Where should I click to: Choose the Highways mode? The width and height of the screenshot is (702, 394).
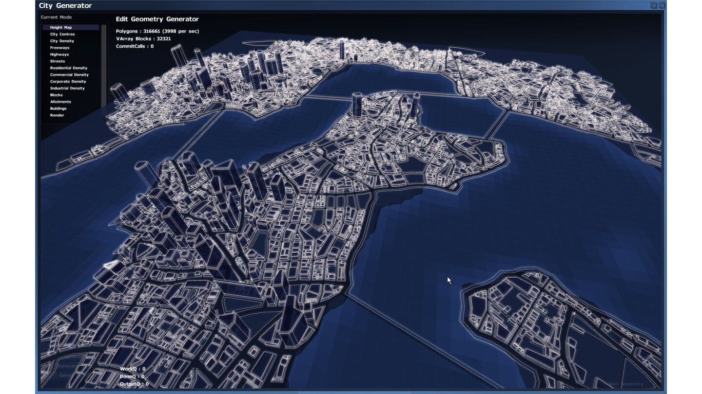click(59, 54)
